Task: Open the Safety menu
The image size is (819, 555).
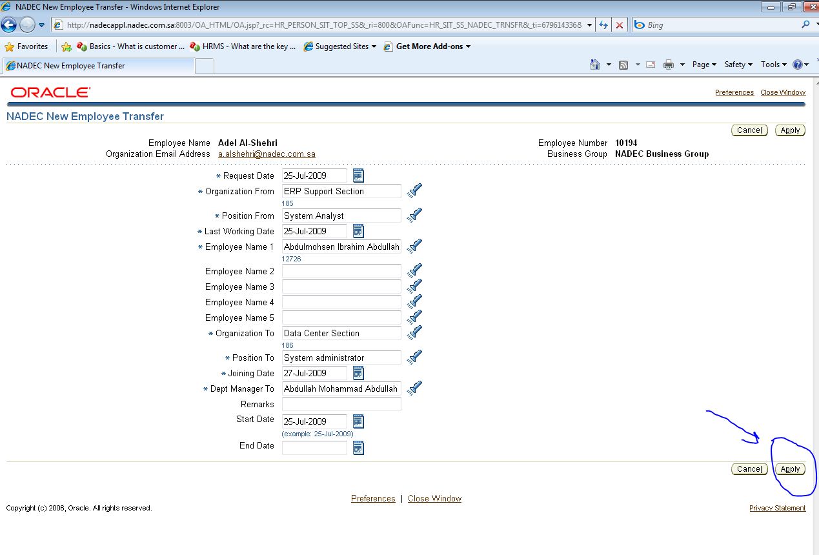Action: [x=738, y=65]
